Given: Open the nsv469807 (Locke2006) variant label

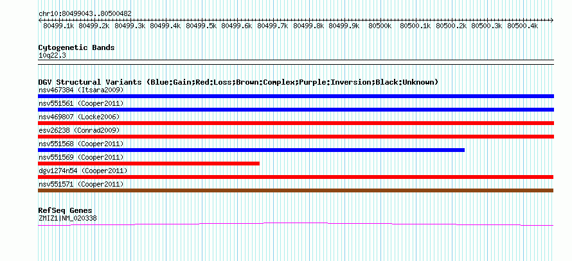Looking at the screenshot, I should click(79, 117).
